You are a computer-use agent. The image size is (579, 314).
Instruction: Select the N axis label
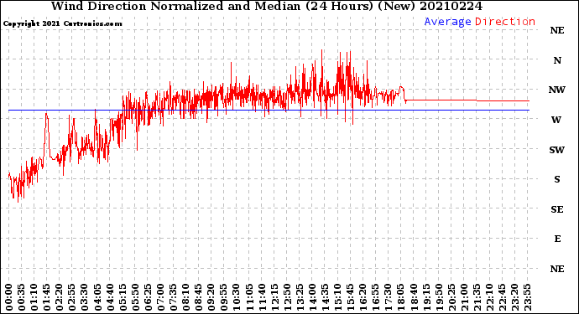pos(557,60)
